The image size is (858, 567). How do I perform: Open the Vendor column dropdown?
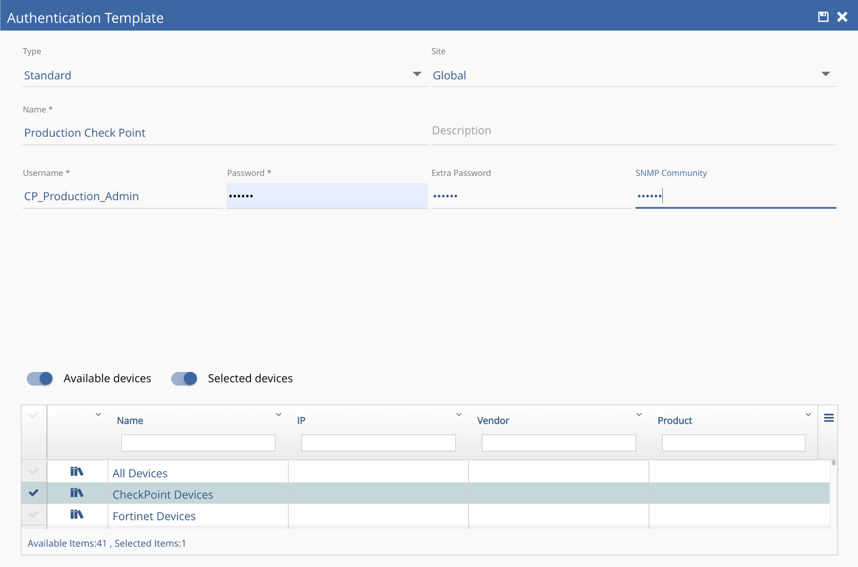pyautogui.click(x=639, y=414)
